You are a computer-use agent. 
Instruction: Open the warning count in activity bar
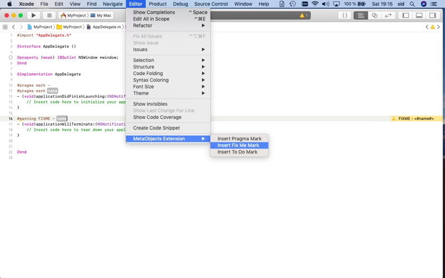point(303,16)
